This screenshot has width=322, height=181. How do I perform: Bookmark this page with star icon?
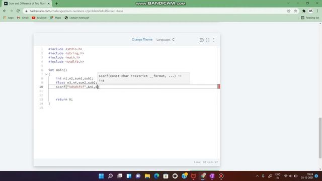(x=295, y=11)
